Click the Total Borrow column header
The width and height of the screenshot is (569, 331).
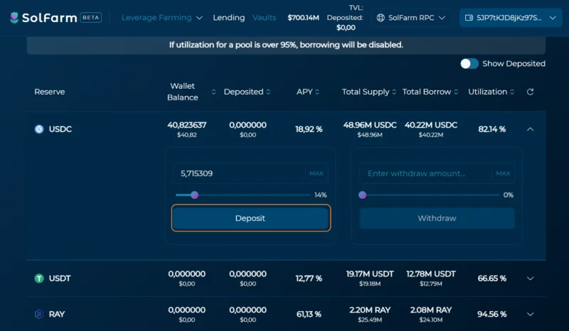pos(427,92)
